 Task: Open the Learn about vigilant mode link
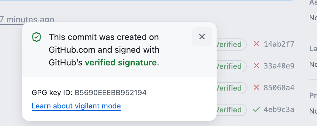[x=76, y=106]
